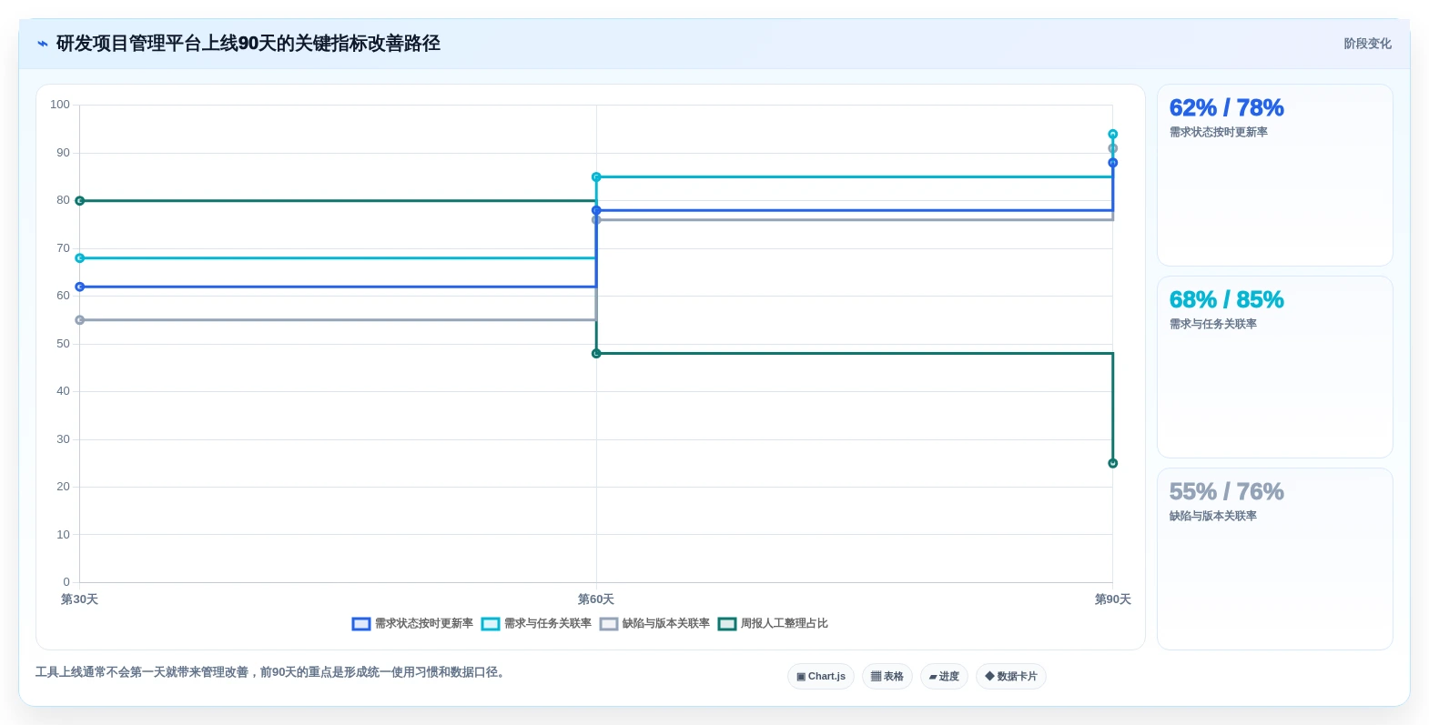Viewport: 1429px width, 725px height.
Task: Click the cyan data point at 第60天
Action: pos(596,177)
